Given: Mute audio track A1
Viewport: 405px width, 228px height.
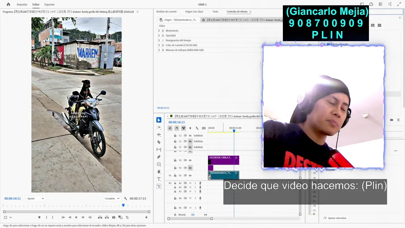Looking at the screenshot, I should pyautogui.click(x=190, y=183).
